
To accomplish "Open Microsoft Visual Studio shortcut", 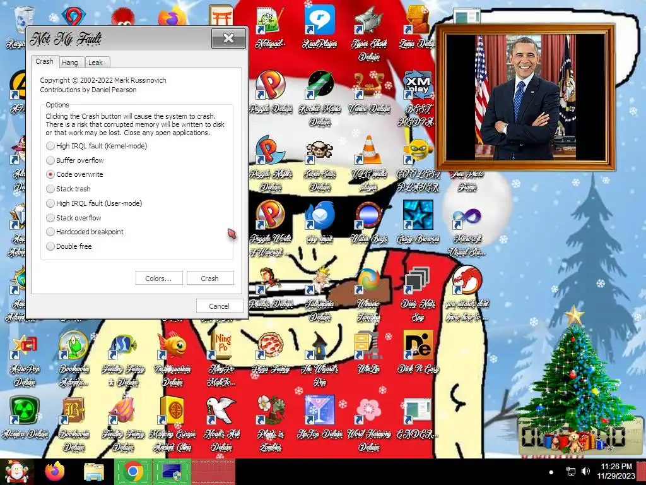I will point(467,229).
